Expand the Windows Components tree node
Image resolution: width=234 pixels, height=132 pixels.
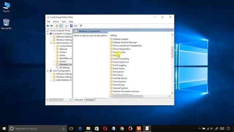coord(54,65)
